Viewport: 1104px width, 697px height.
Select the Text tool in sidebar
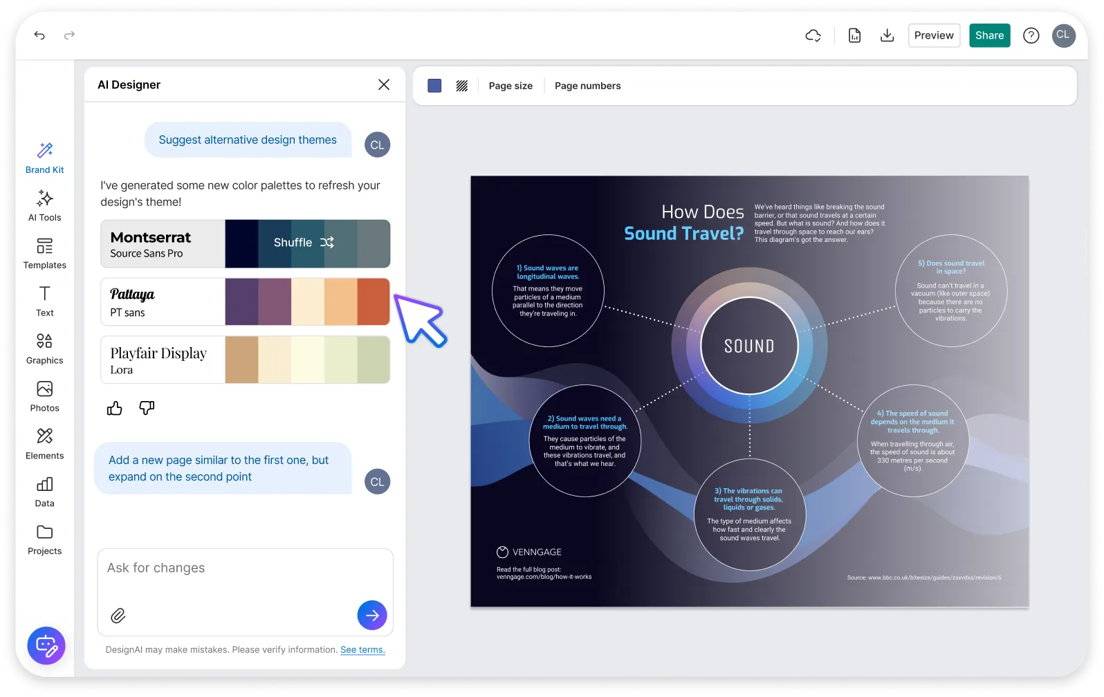[x=45, y=301]
